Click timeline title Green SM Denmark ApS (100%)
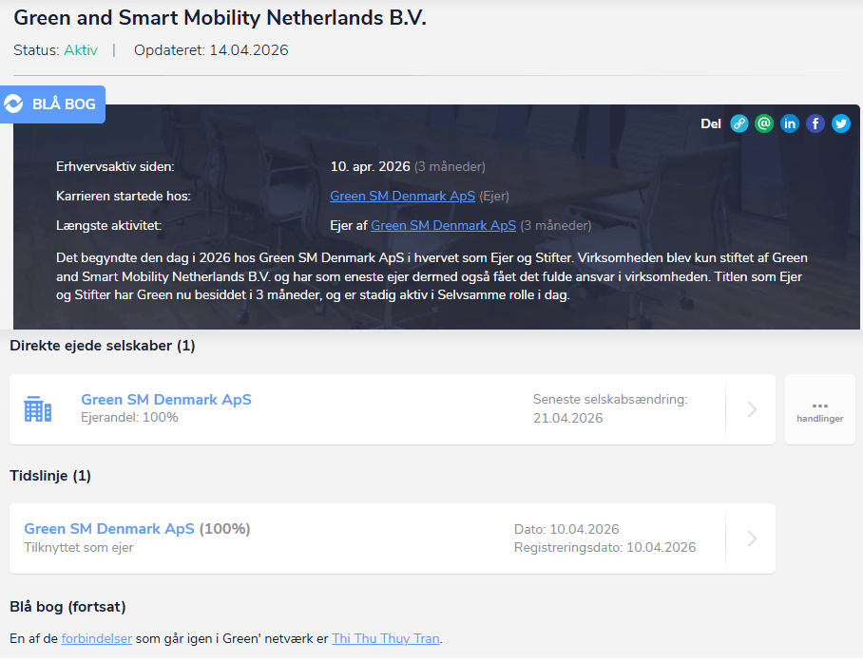Viewport: 863px width, 661px height. [x=138, y=529]
